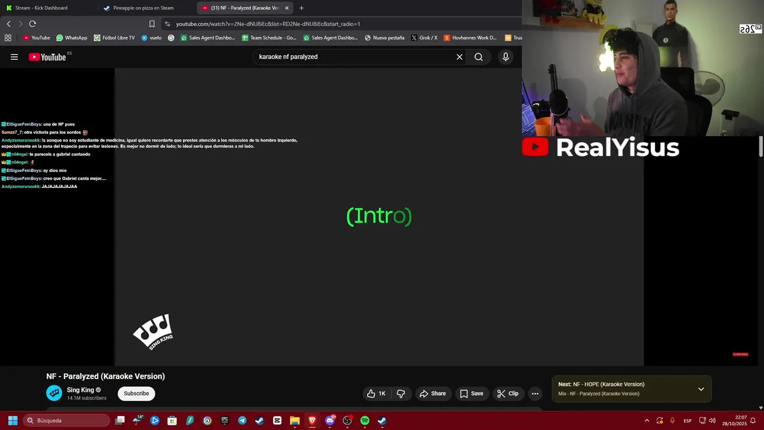Open Task View on the taskbar
This screenshot has height=430, width=764.
119,420
